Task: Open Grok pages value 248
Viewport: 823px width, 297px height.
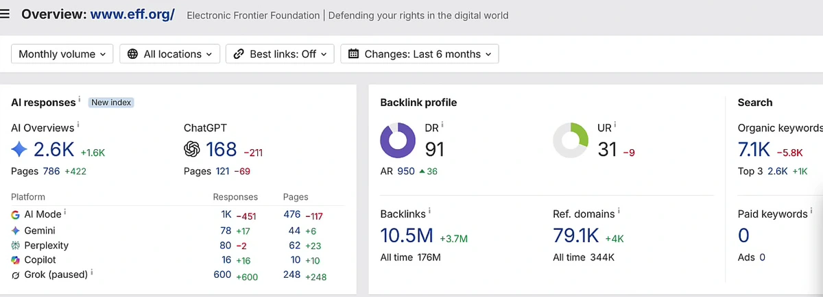Action: pos(292,274)
